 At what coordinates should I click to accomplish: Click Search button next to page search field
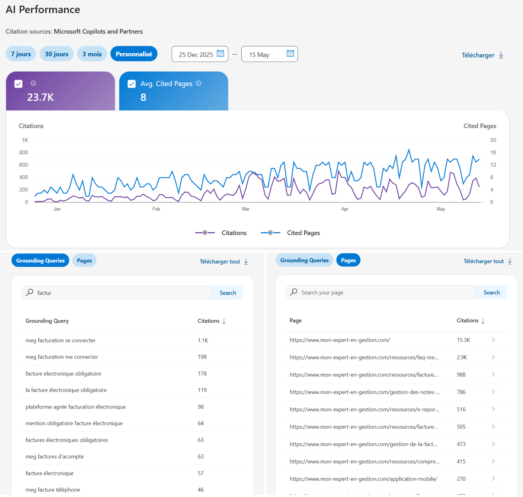click(491, 292)
